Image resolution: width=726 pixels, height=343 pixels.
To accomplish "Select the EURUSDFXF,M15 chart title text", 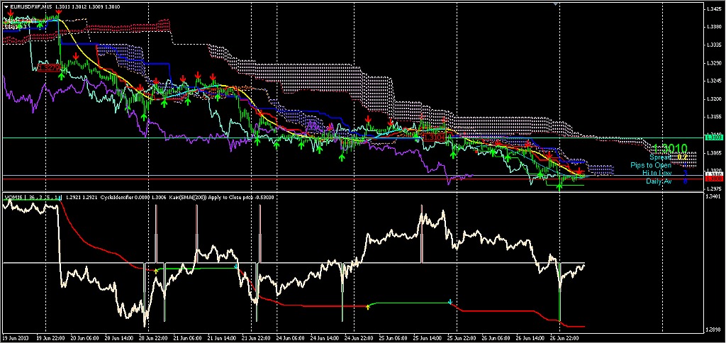I will pos(30,6).
